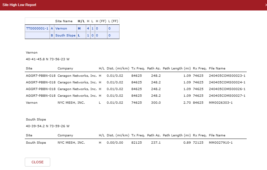Click the South Slope coordinates 40-39-54.2 N 73-59-26 W
This screenshot has width=267, height=170.
pyautogui.click(x=47, y=126)
